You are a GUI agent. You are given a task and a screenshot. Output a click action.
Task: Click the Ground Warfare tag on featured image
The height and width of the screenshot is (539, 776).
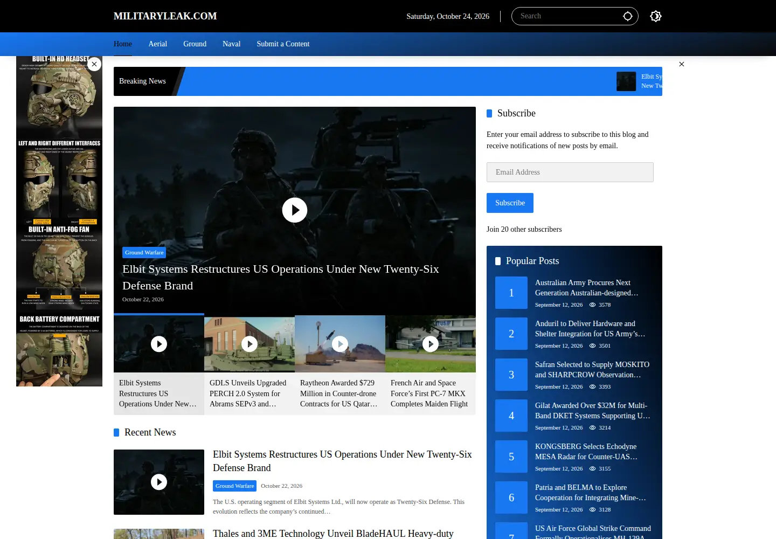click(144, 252)
